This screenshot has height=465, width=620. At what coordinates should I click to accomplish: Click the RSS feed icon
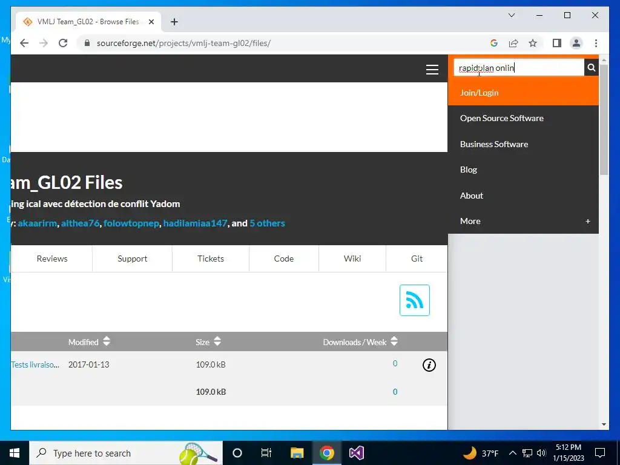pyautogui.click(x=414, y=300)
